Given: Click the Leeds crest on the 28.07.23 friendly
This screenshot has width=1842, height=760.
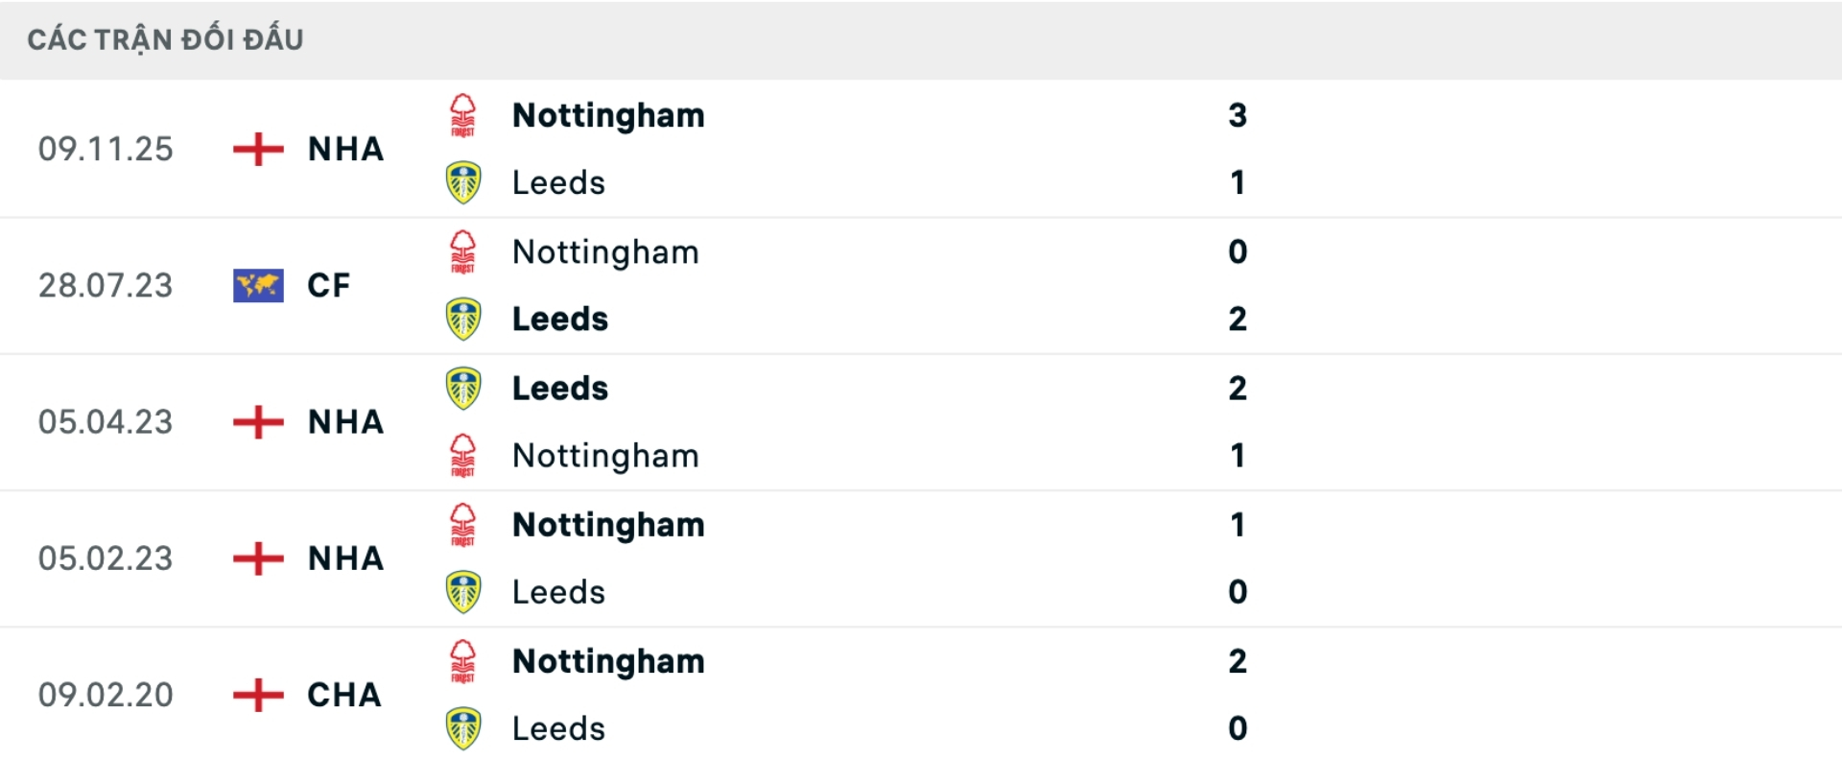Looking at the screenshot, I should coord(463,318).
